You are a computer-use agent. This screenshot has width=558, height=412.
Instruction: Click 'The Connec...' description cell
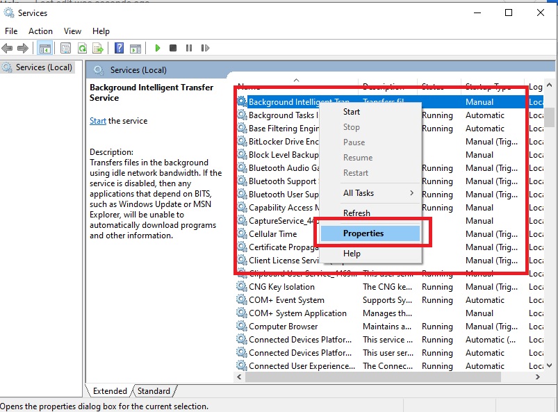pos(387,365)
